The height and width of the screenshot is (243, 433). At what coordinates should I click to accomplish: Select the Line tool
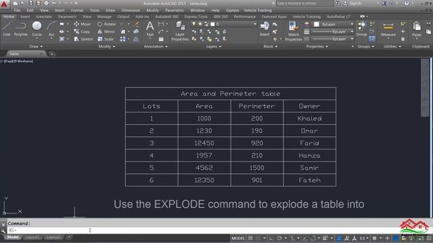coord(7,29)
